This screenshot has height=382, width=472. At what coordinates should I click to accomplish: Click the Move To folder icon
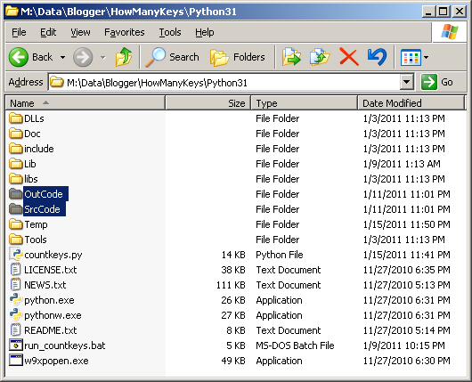pyautogui.click(x=291, y=57)
